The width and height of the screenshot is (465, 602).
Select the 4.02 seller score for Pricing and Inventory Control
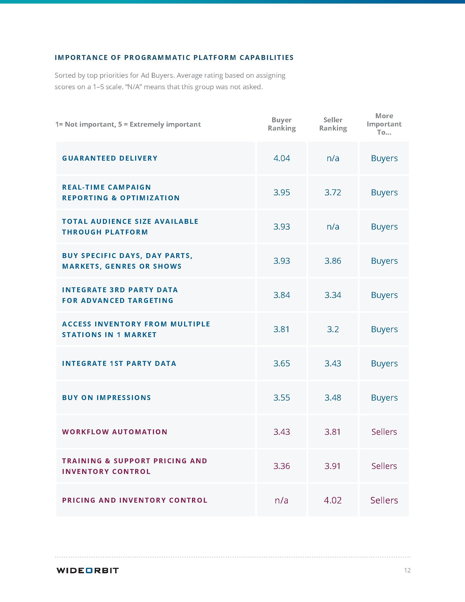coord(333,500)
